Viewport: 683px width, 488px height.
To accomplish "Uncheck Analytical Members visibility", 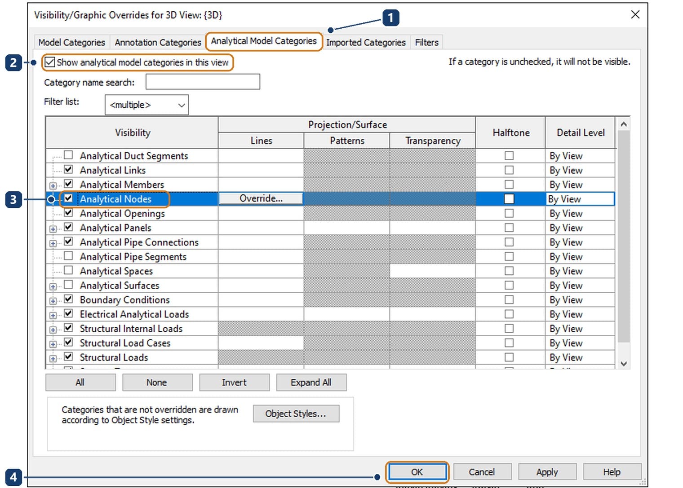I will click(x=68, y=184).
